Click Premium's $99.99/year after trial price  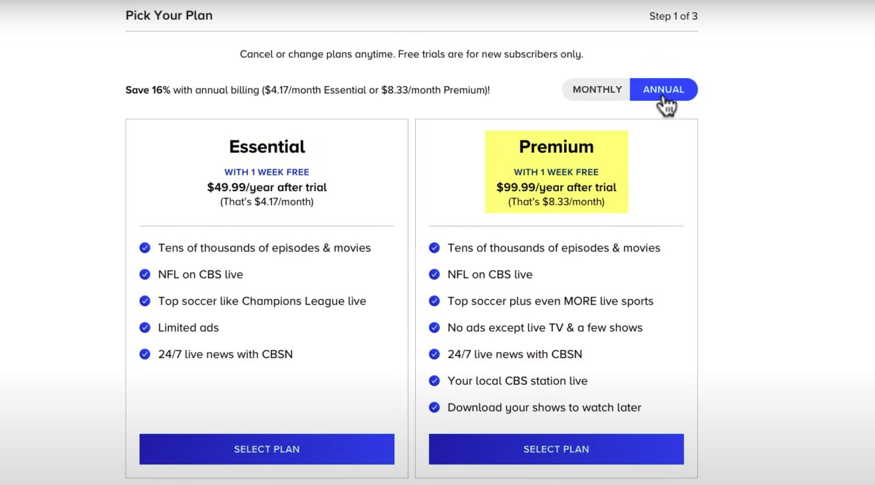pos(556,187)
